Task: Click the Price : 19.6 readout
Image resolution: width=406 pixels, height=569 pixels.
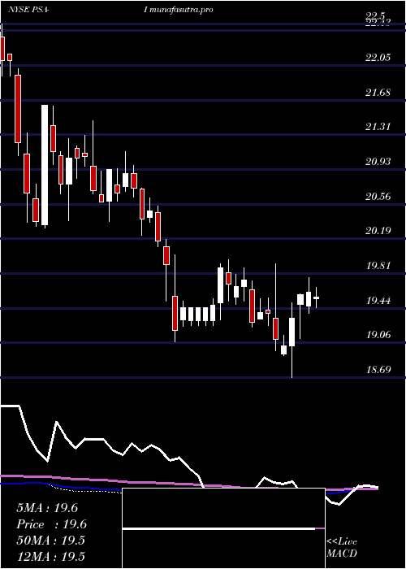Action: point(51,524)
